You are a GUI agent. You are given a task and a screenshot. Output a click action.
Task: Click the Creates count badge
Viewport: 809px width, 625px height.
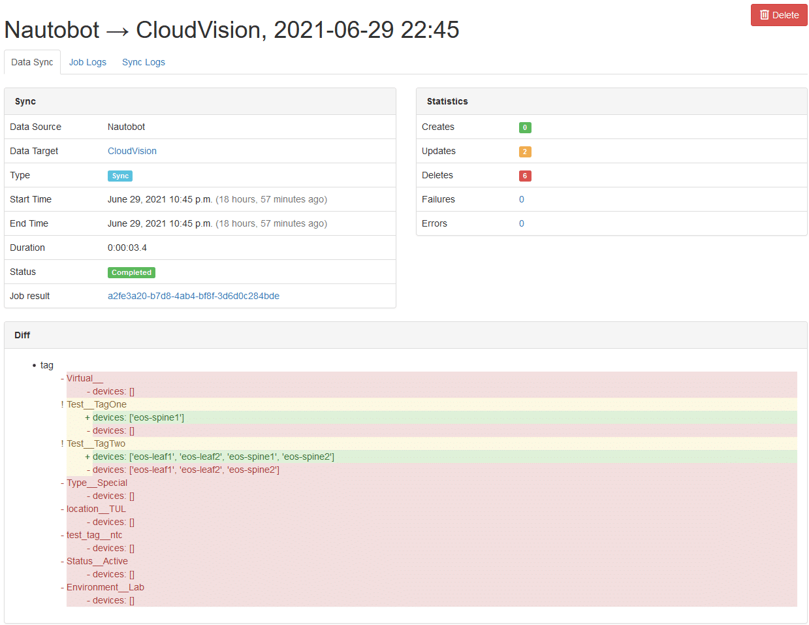click(x=525, y=127)
